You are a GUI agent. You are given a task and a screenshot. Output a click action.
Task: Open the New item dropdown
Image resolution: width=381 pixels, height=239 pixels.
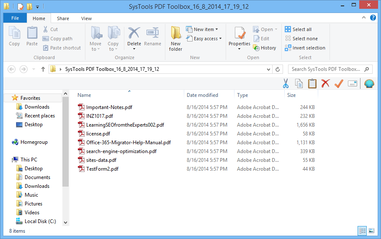202,29
